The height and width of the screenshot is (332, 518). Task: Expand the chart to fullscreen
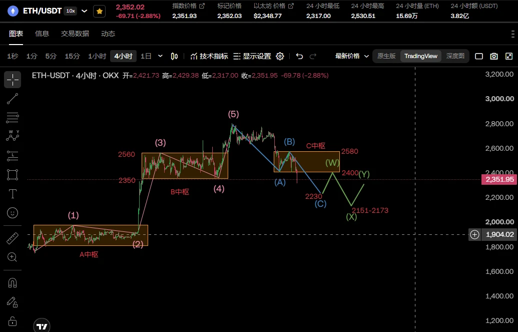[x=509, y=56]
